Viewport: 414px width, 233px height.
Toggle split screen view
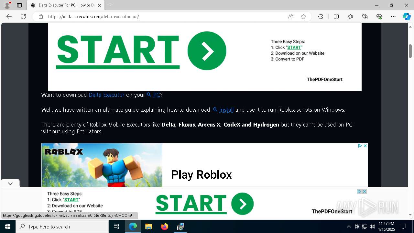coord(336,17)
